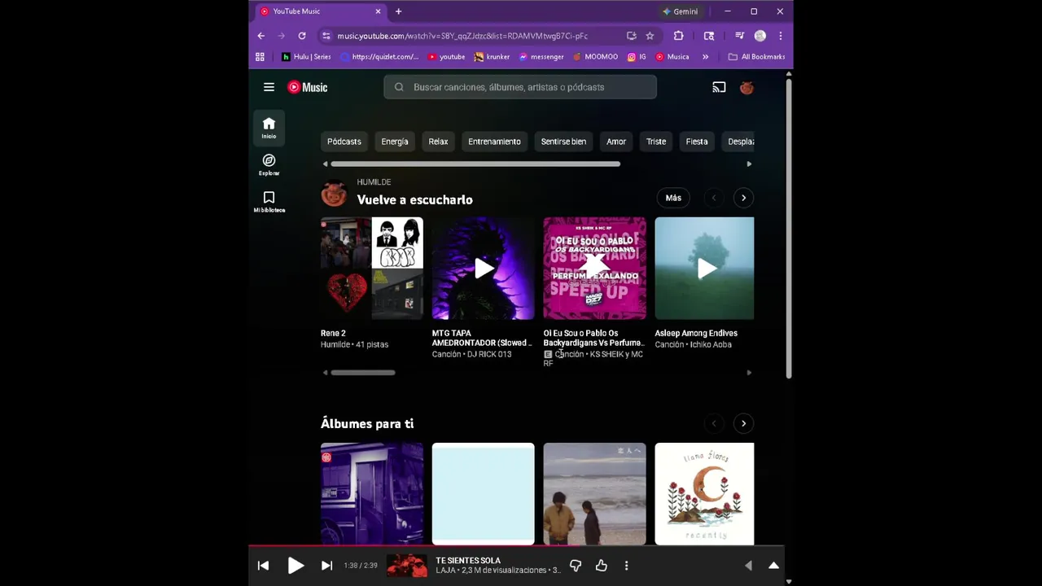Image resolution: width=1042 pixels, height=586 pixels.
Task: Open Ichiko Aoba artist link
Action: click(x=711, y=344)
